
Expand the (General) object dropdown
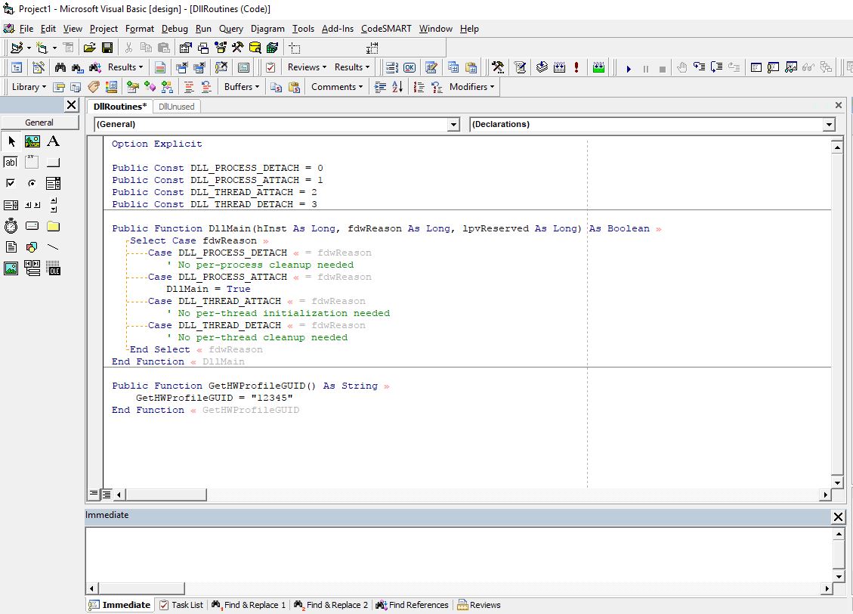click(454, 125)
